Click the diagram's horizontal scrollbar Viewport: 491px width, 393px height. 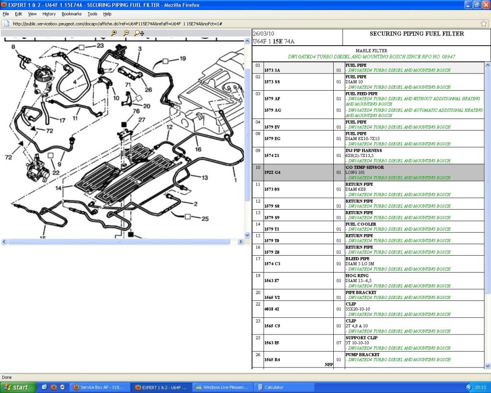click(x=120, y=242)
